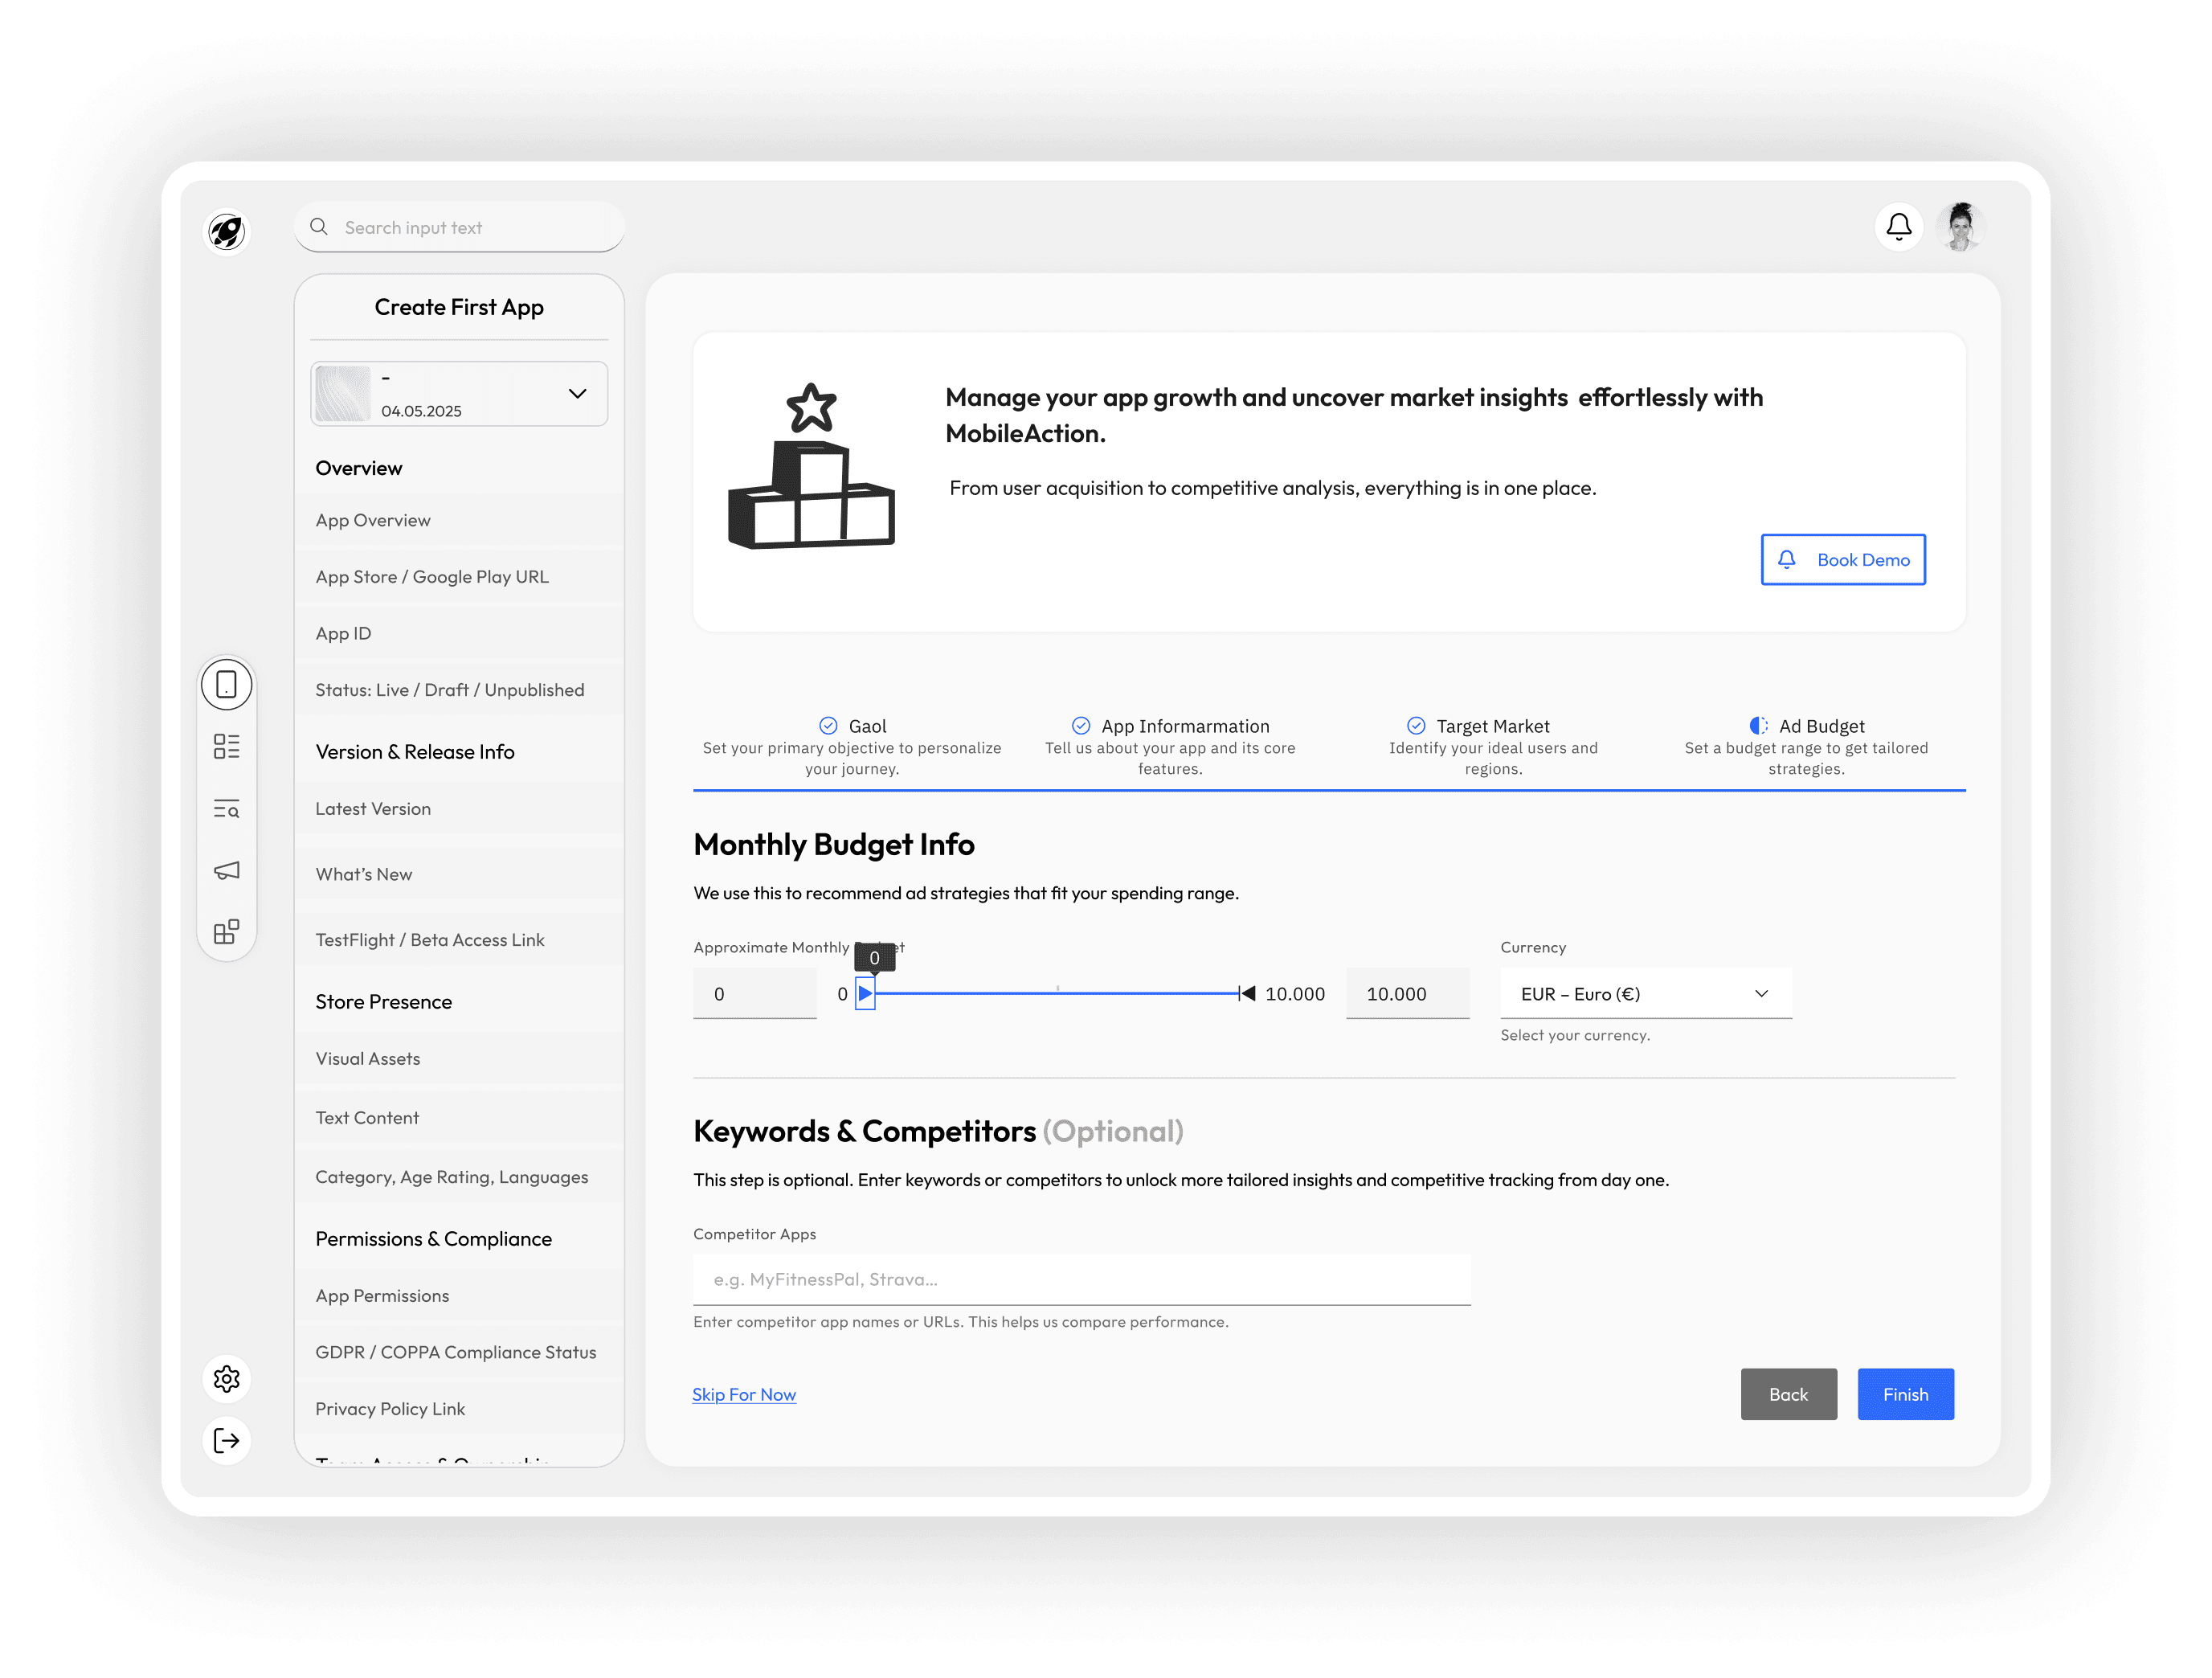Click the logout icon
Image resolution: width=2212 pixels, height=1678 pixels.
(x=227, y=1440)
